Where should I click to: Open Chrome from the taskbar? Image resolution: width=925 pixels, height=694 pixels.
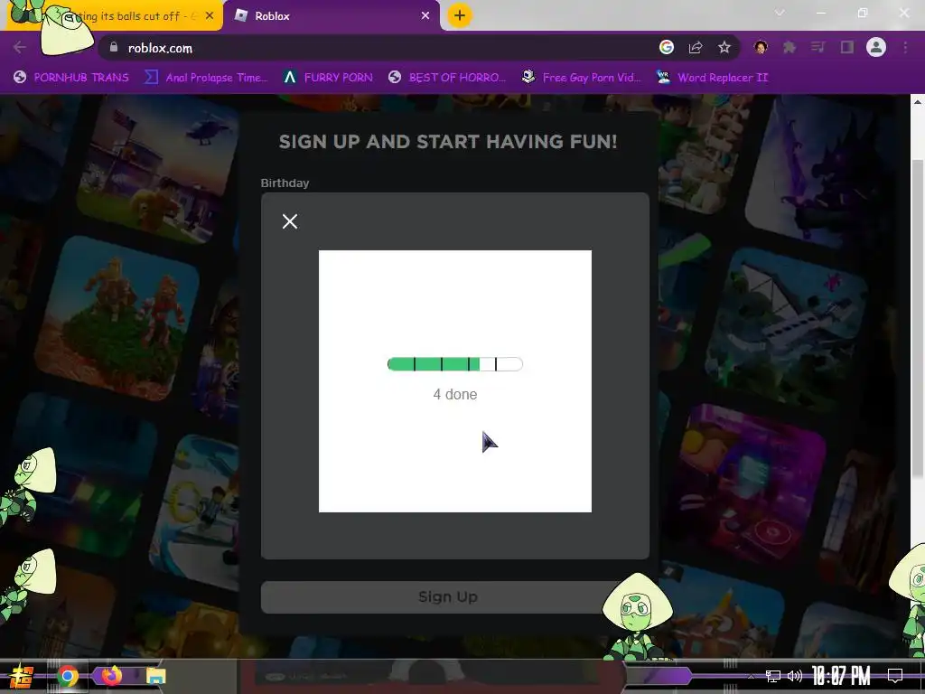coord(67,676)
